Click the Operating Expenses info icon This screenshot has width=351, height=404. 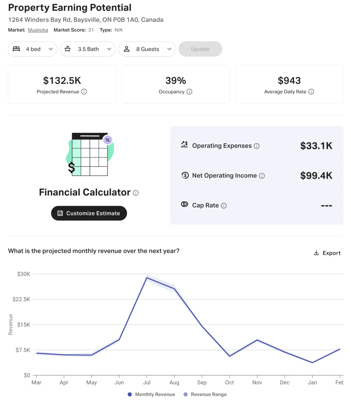coord(257,146)
